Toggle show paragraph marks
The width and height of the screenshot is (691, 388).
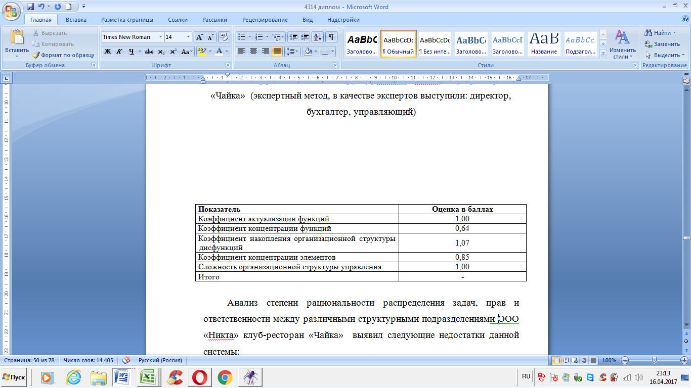click(331, 37)
